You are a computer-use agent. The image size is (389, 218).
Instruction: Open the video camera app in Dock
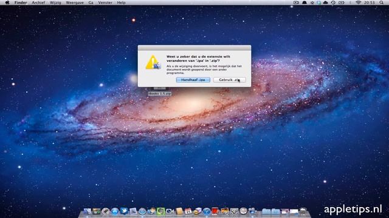tap(170, 211)
